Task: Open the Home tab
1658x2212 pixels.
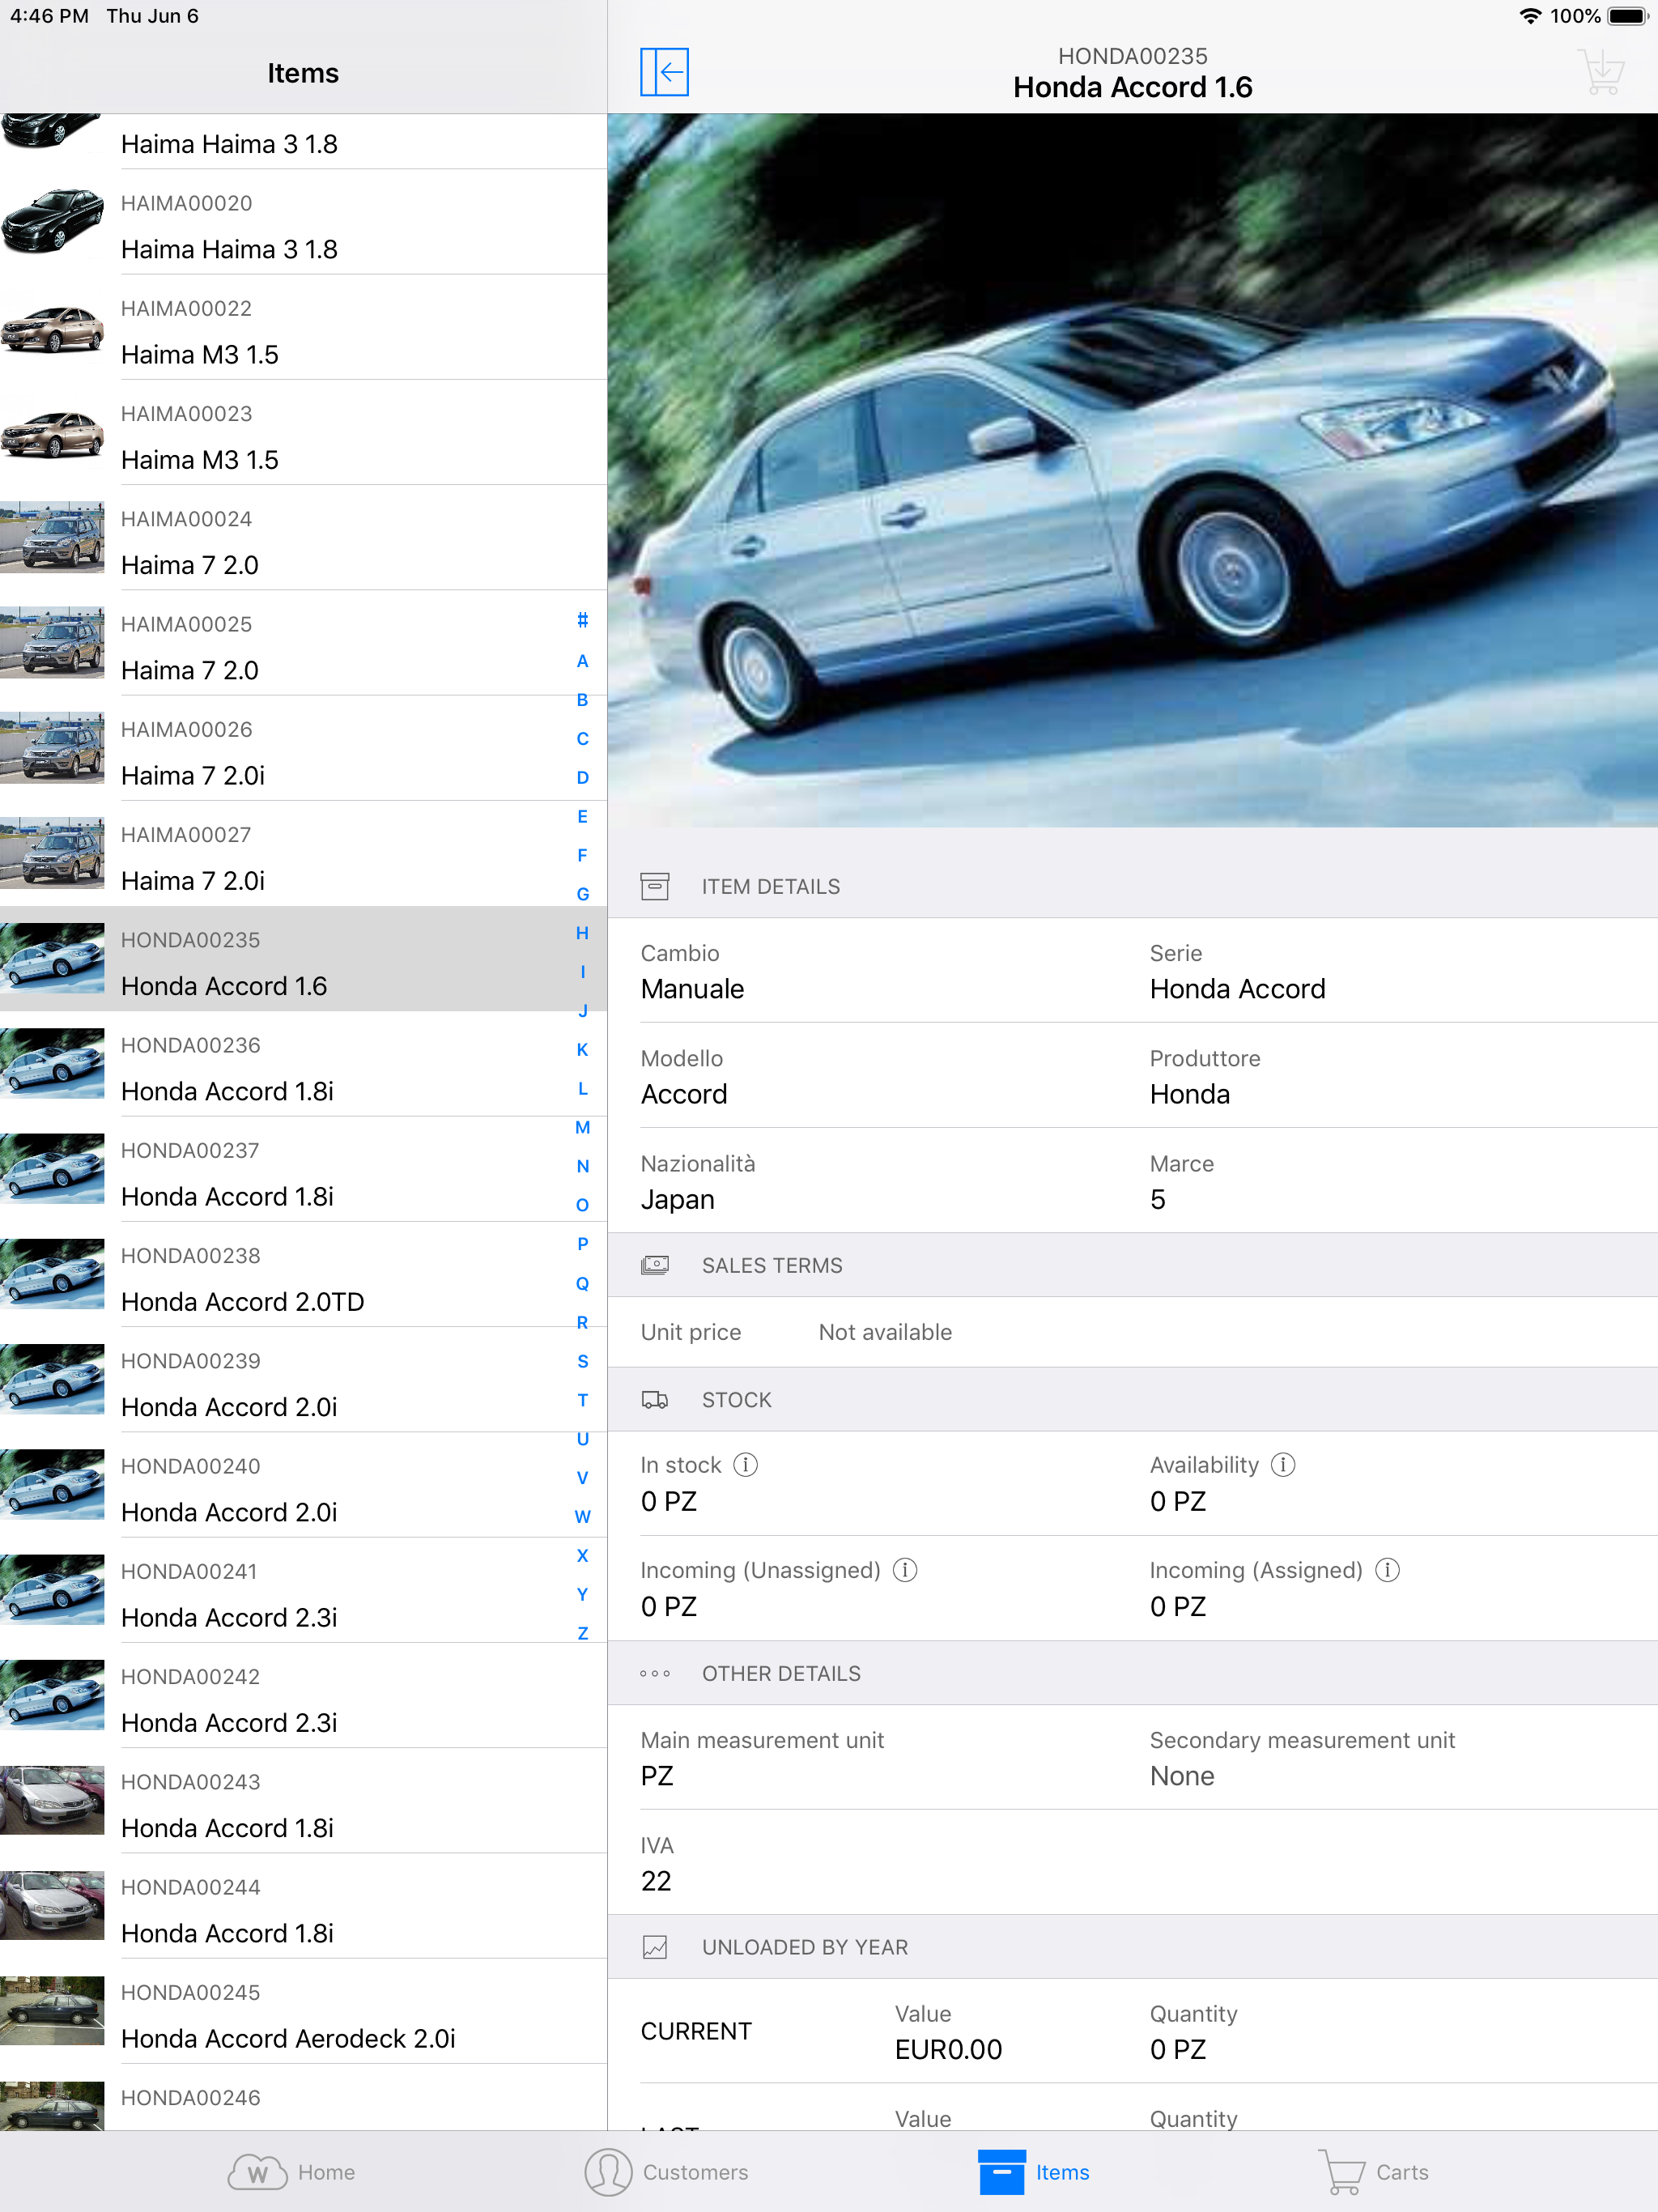Action: (291, 2172)
